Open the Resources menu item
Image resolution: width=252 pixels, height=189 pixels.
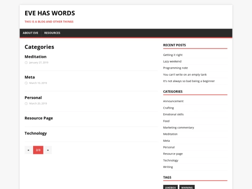click(x=52, y=33)
